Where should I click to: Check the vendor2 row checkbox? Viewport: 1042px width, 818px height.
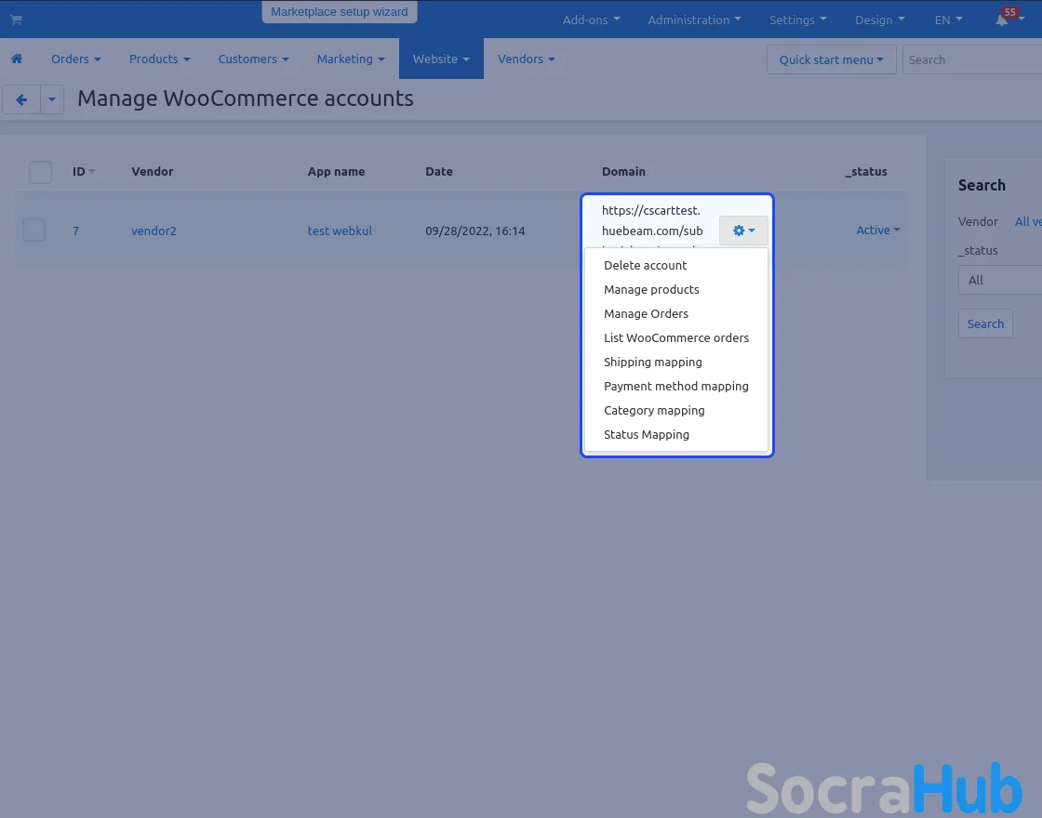pyautogui.click(x=34, y=231)
